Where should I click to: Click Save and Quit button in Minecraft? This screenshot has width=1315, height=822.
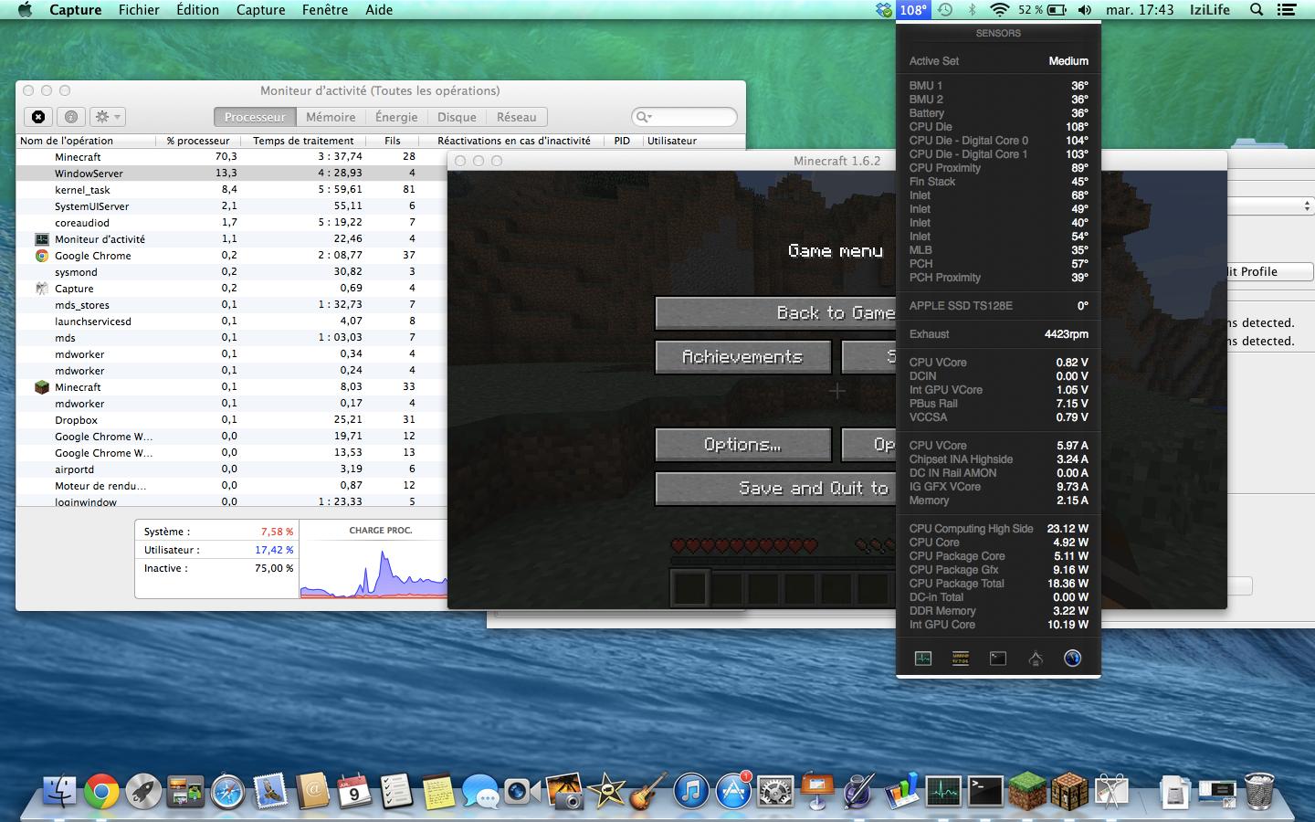coord(775,489)
